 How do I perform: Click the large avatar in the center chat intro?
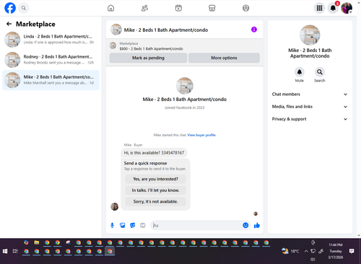[x=185, y=86]
